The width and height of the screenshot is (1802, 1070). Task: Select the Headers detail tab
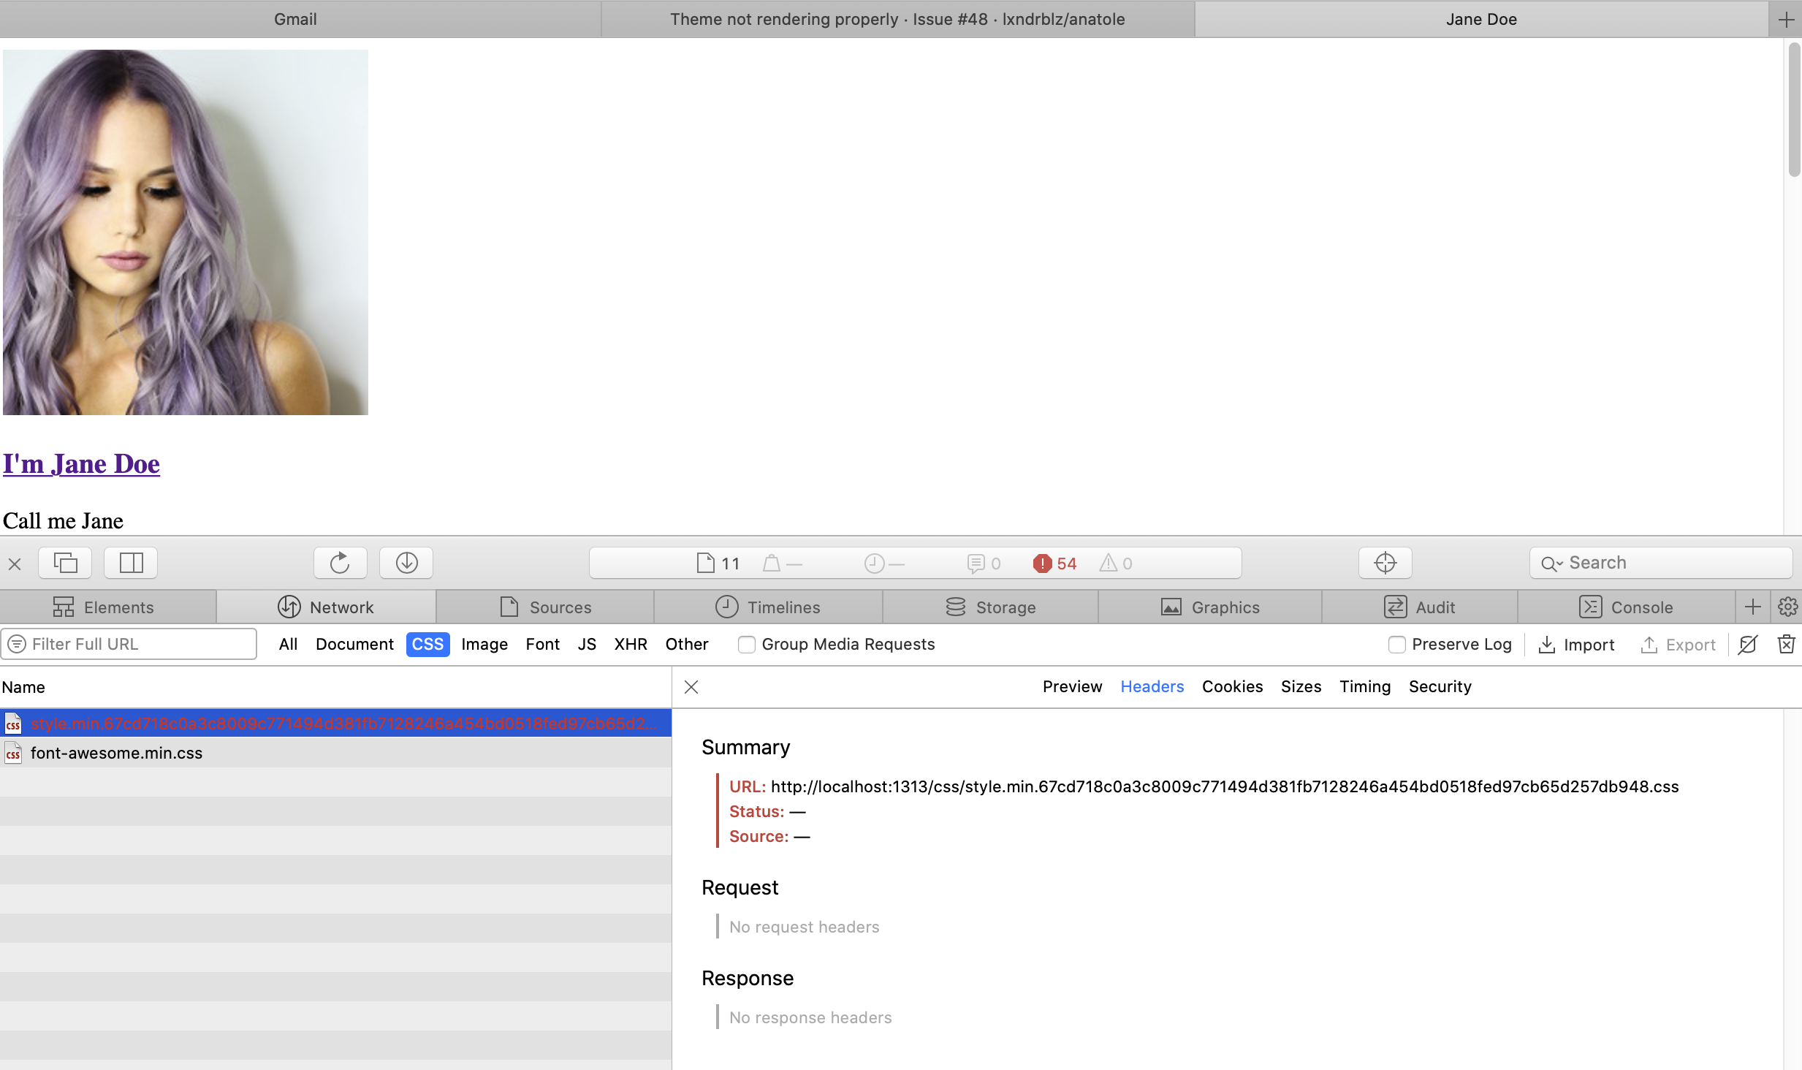(x=1152, y=687)
